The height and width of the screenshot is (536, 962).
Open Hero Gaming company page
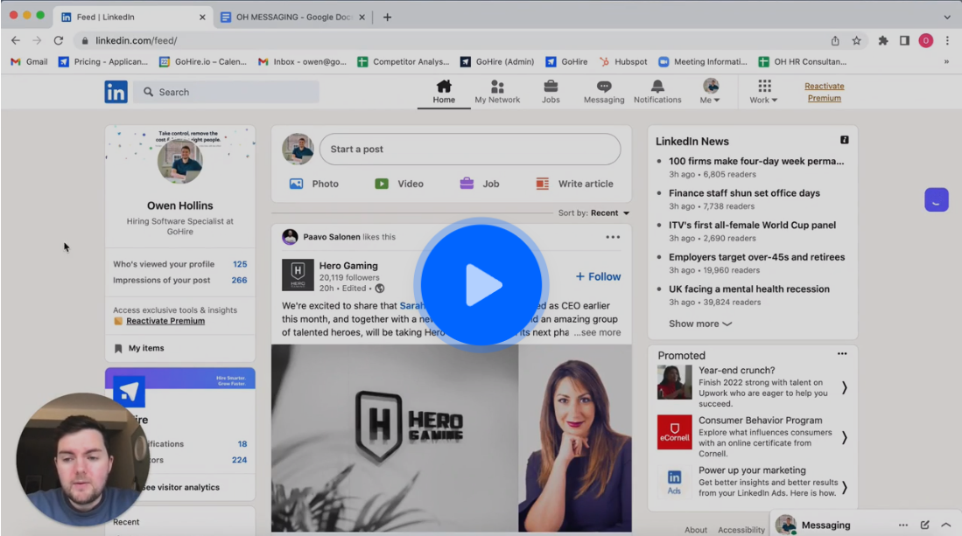pyautogui.click(x=348, y=266)
